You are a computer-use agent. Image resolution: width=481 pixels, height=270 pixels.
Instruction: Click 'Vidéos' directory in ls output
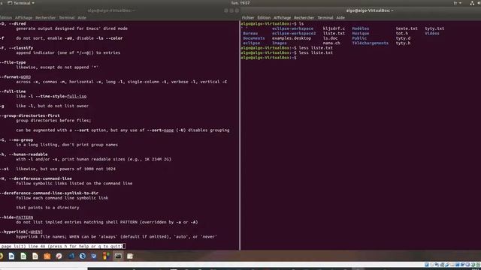click(432, 33)
